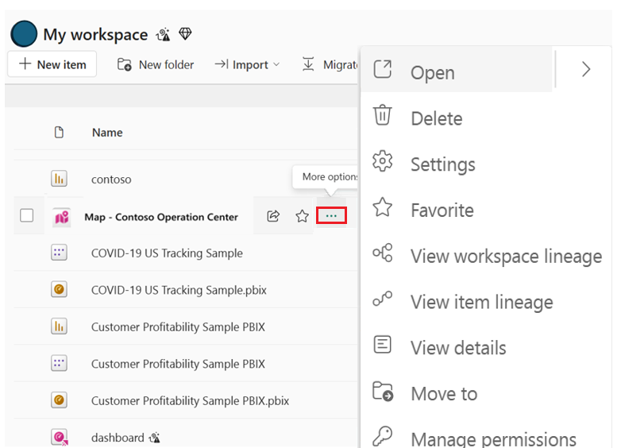Click the contoso report icon
Image resolution: width=621 pixels, height=448 pixels.
[x=59, y=179]
